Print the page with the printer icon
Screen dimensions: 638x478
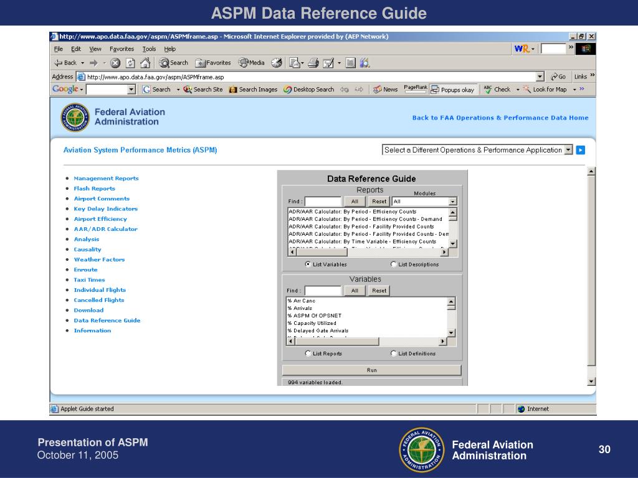tap(313, 63)
